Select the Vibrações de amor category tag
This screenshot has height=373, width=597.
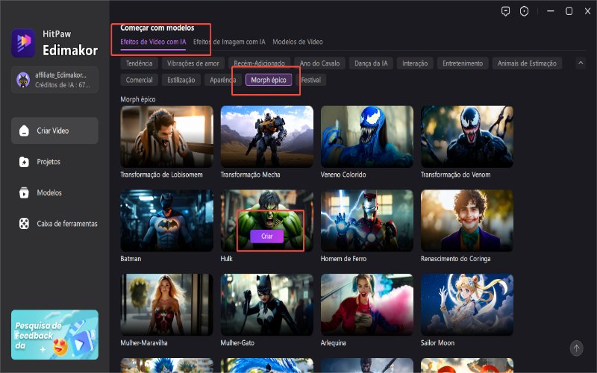[193, 63]
